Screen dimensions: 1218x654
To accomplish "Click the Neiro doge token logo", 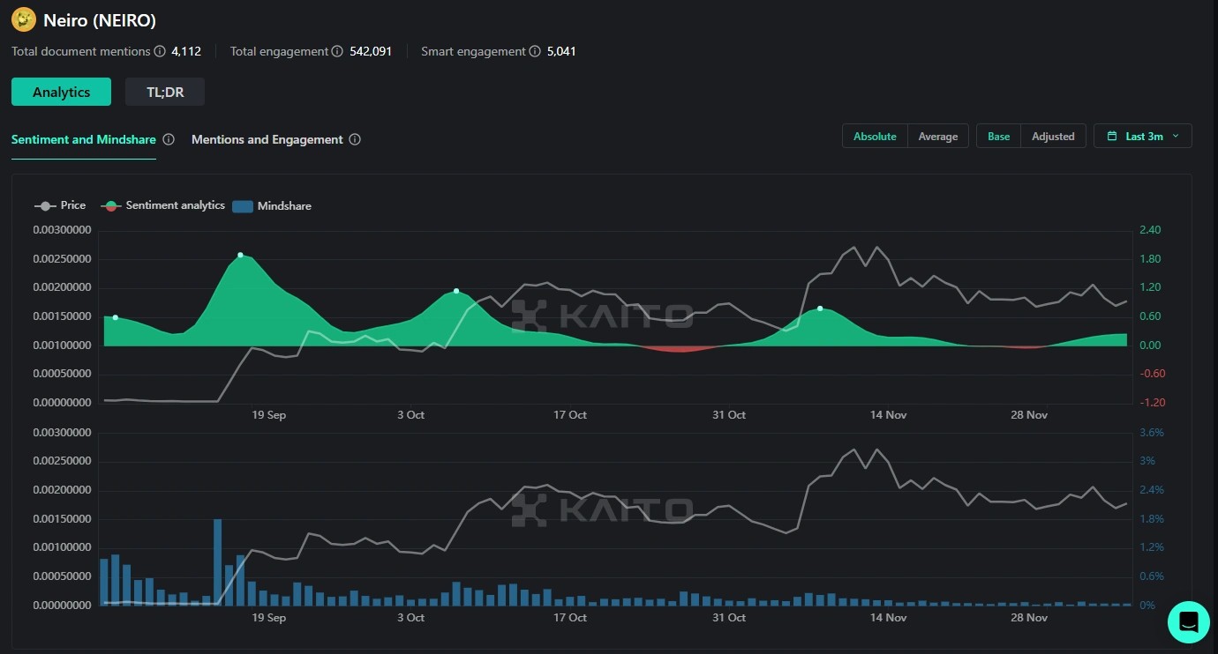I will coord(23,19).
